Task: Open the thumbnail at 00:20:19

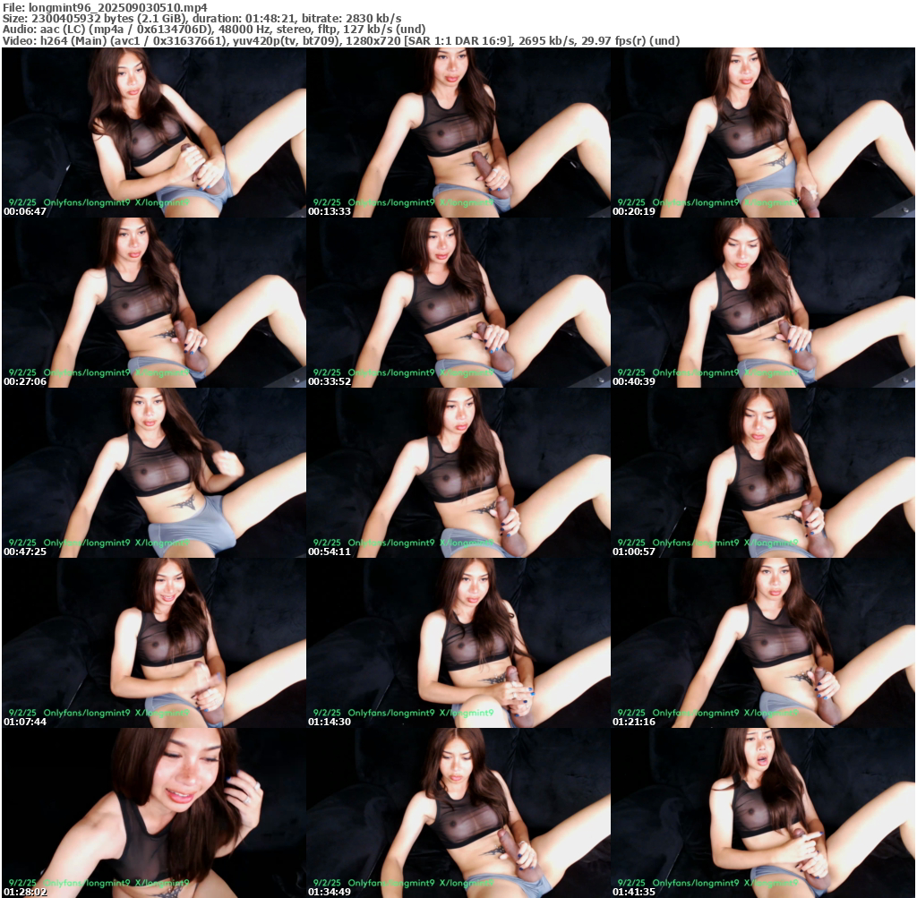Action: click(x=762, y=132)
